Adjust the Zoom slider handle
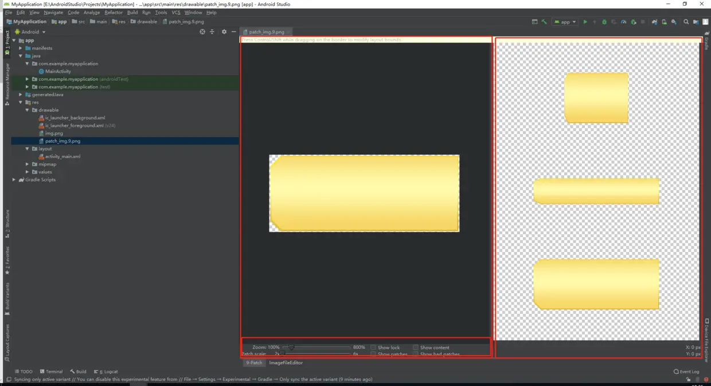This screenshot has height=386, width=711. [x=291, y=348]
